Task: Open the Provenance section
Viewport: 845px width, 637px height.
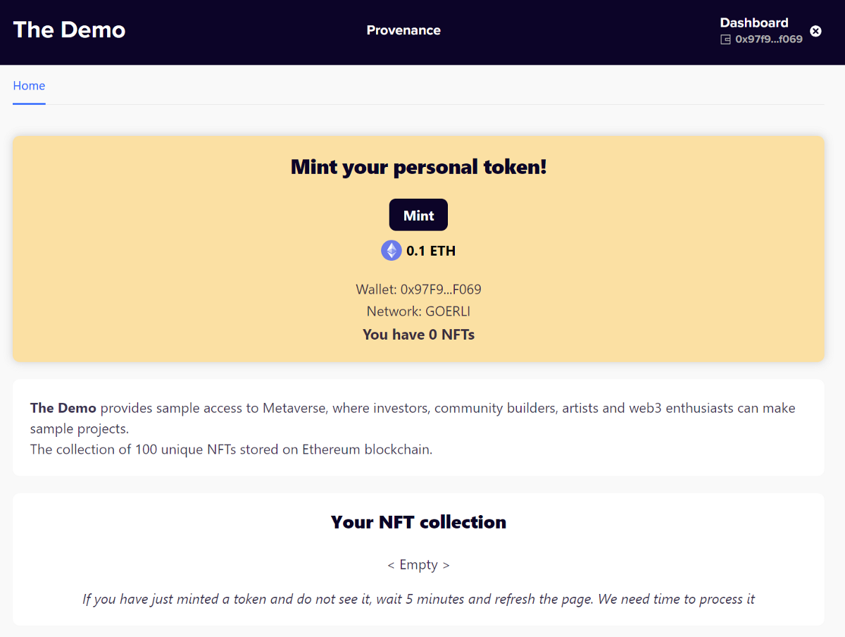Action: [x=403, y=30]
